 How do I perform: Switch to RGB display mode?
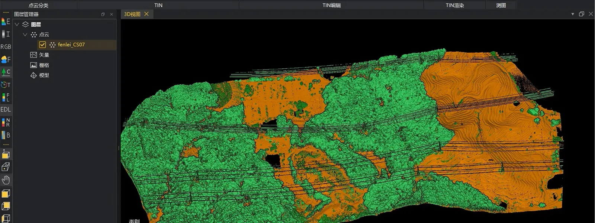coord(6,47)
